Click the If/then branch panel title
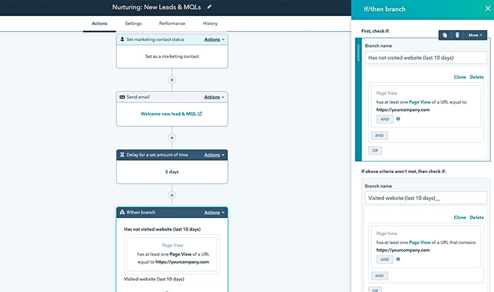494x292 pixels. point(385,9)
